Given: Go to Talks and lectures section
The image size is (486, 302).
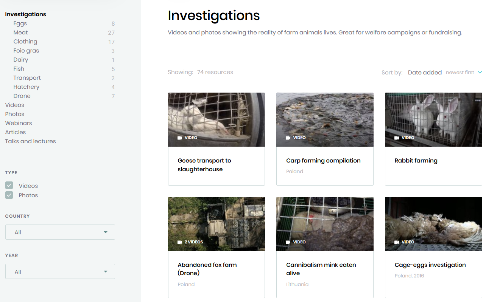Looking at the screenshot, I should pos(30,141).
